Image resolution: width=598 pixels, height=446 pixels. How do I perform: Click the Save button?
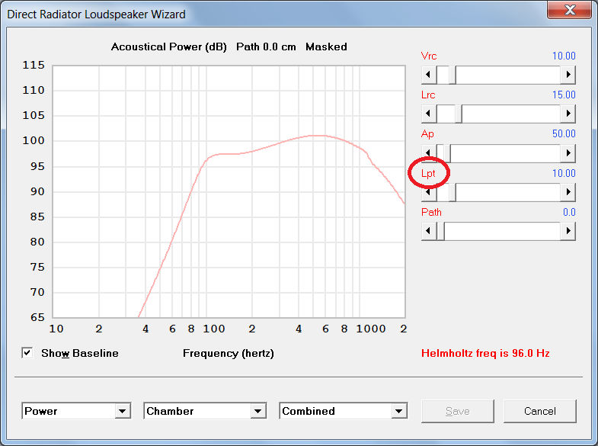pyautogui.click(x=457, y=411)
